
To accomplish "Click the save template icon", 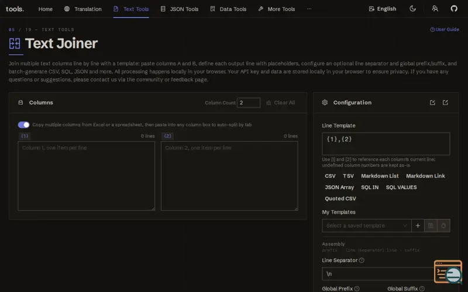I will [431, 225].
